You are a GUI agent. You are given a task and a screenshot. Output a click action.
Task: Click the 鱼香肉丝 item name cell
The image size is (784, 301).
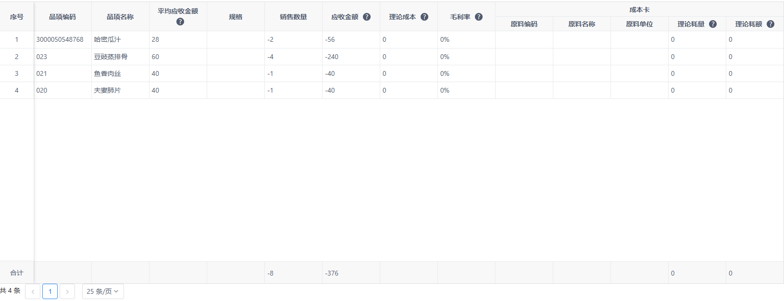point(108,73)
